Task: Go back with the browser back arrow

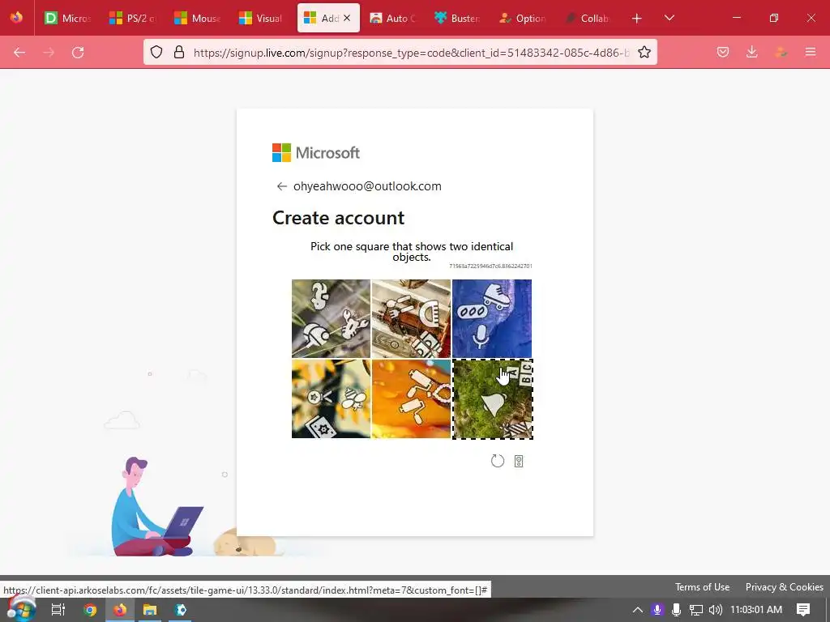Action: point(19,52)
